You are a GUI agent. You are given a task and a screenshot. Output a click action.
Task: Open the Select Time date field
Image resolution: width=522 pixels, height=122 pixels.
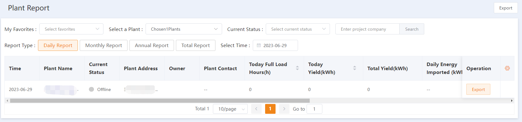point(275,45)
